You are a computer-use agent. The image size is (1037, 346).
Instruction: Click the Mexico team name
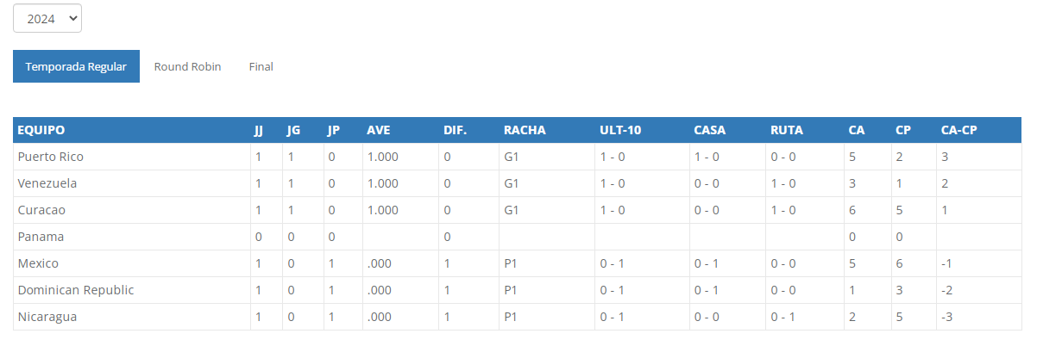pyautogui.click(x=38, y=263)
